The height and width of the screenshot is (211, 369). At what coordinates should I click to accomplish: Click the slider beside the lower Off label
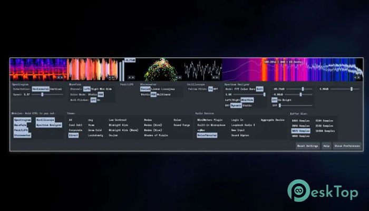[x=296, y=105]
